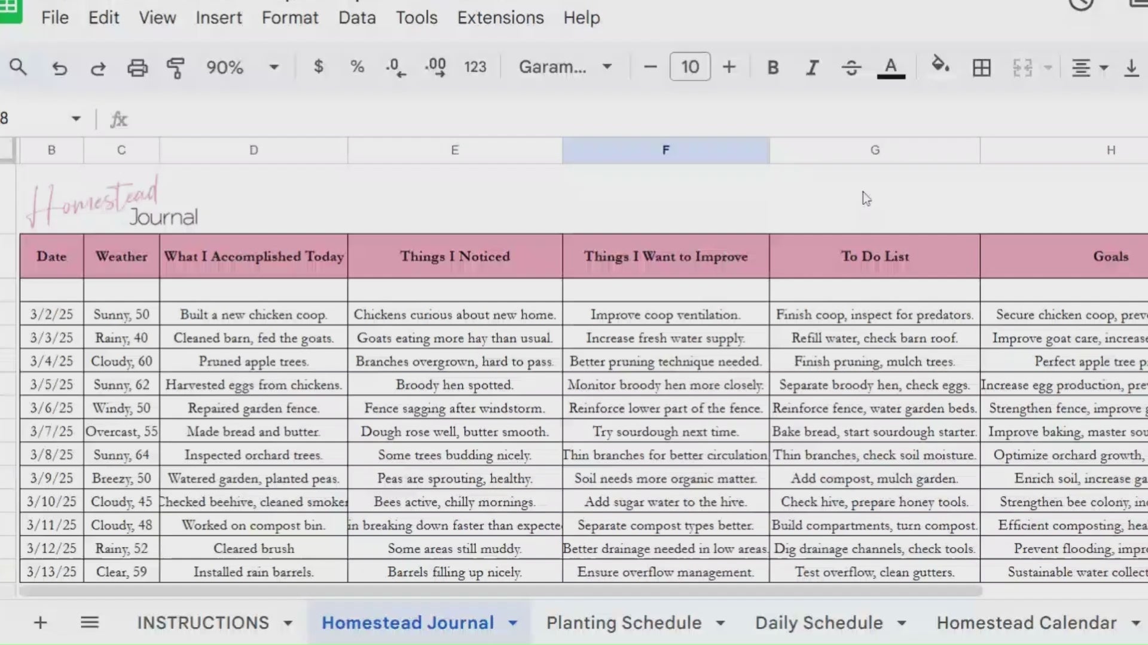Format selection as percent

coord(358,67)
